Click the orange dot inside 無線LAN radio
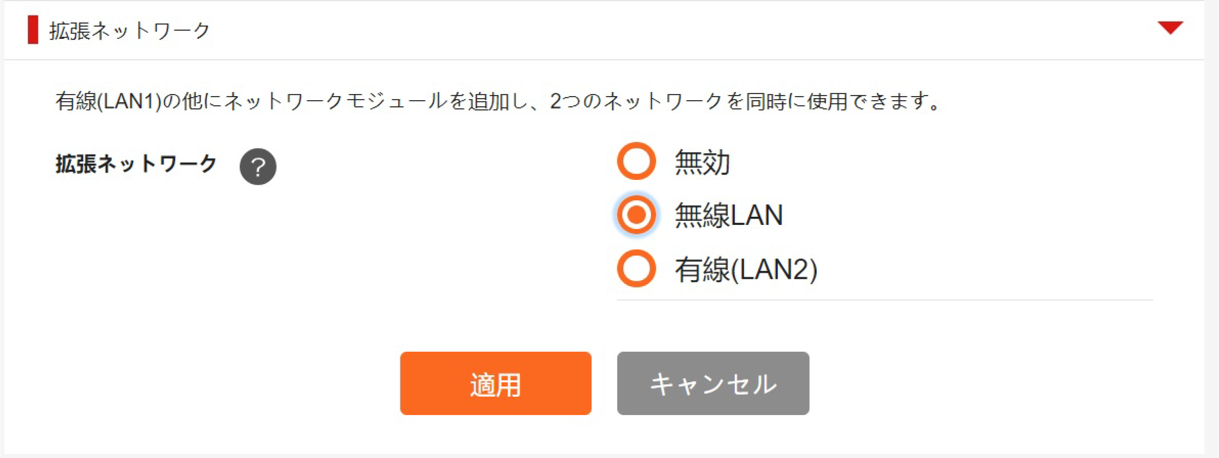 636,215
